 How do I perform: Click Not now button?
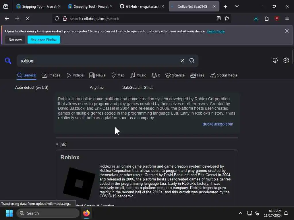[x=15, y=40]
